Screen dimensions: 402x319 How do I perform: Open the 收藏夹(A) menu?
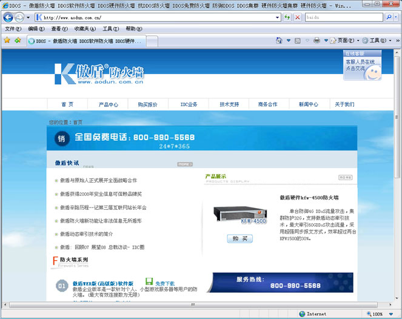tap(84, 29)
